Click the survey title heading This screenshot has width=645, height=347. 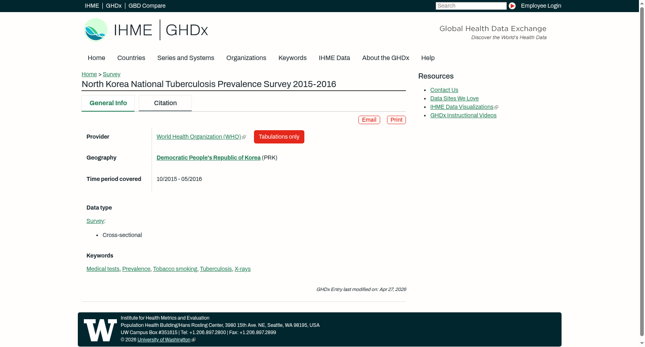209,84
